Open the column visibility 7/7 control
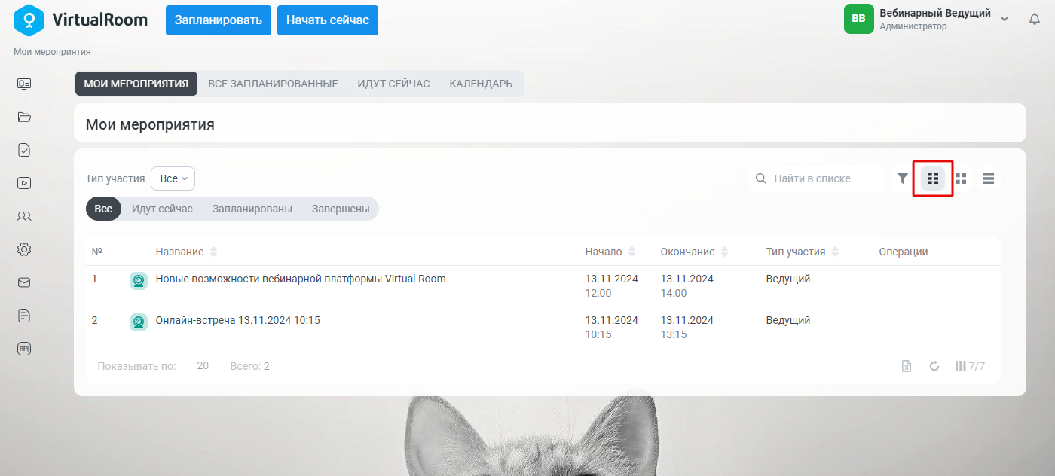Image resolution: width=1055 pixels, height=476 pixels. 970,366
